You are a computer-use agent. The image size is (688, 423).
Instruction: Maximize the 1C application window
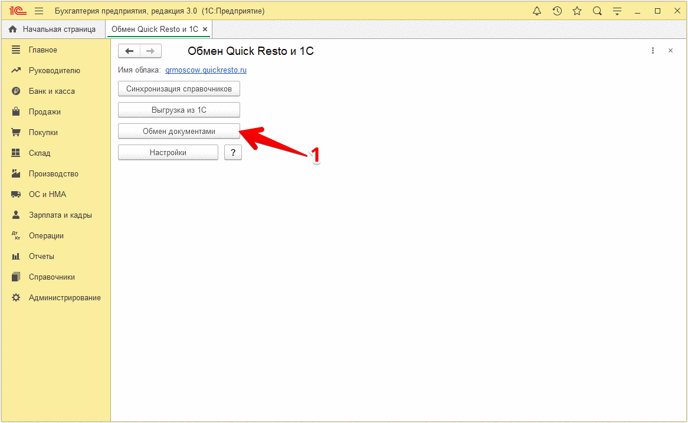tap(657, 11)
